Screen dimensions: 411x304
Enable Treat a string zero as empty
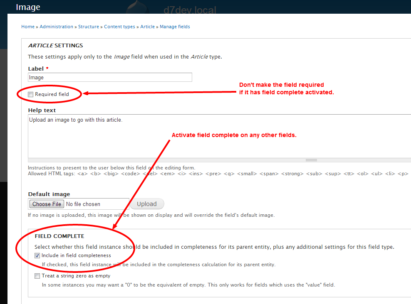37,276
